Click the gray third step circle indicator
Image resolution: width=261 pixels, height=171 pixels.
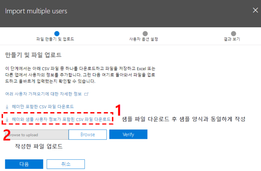[x=233, y=34]
